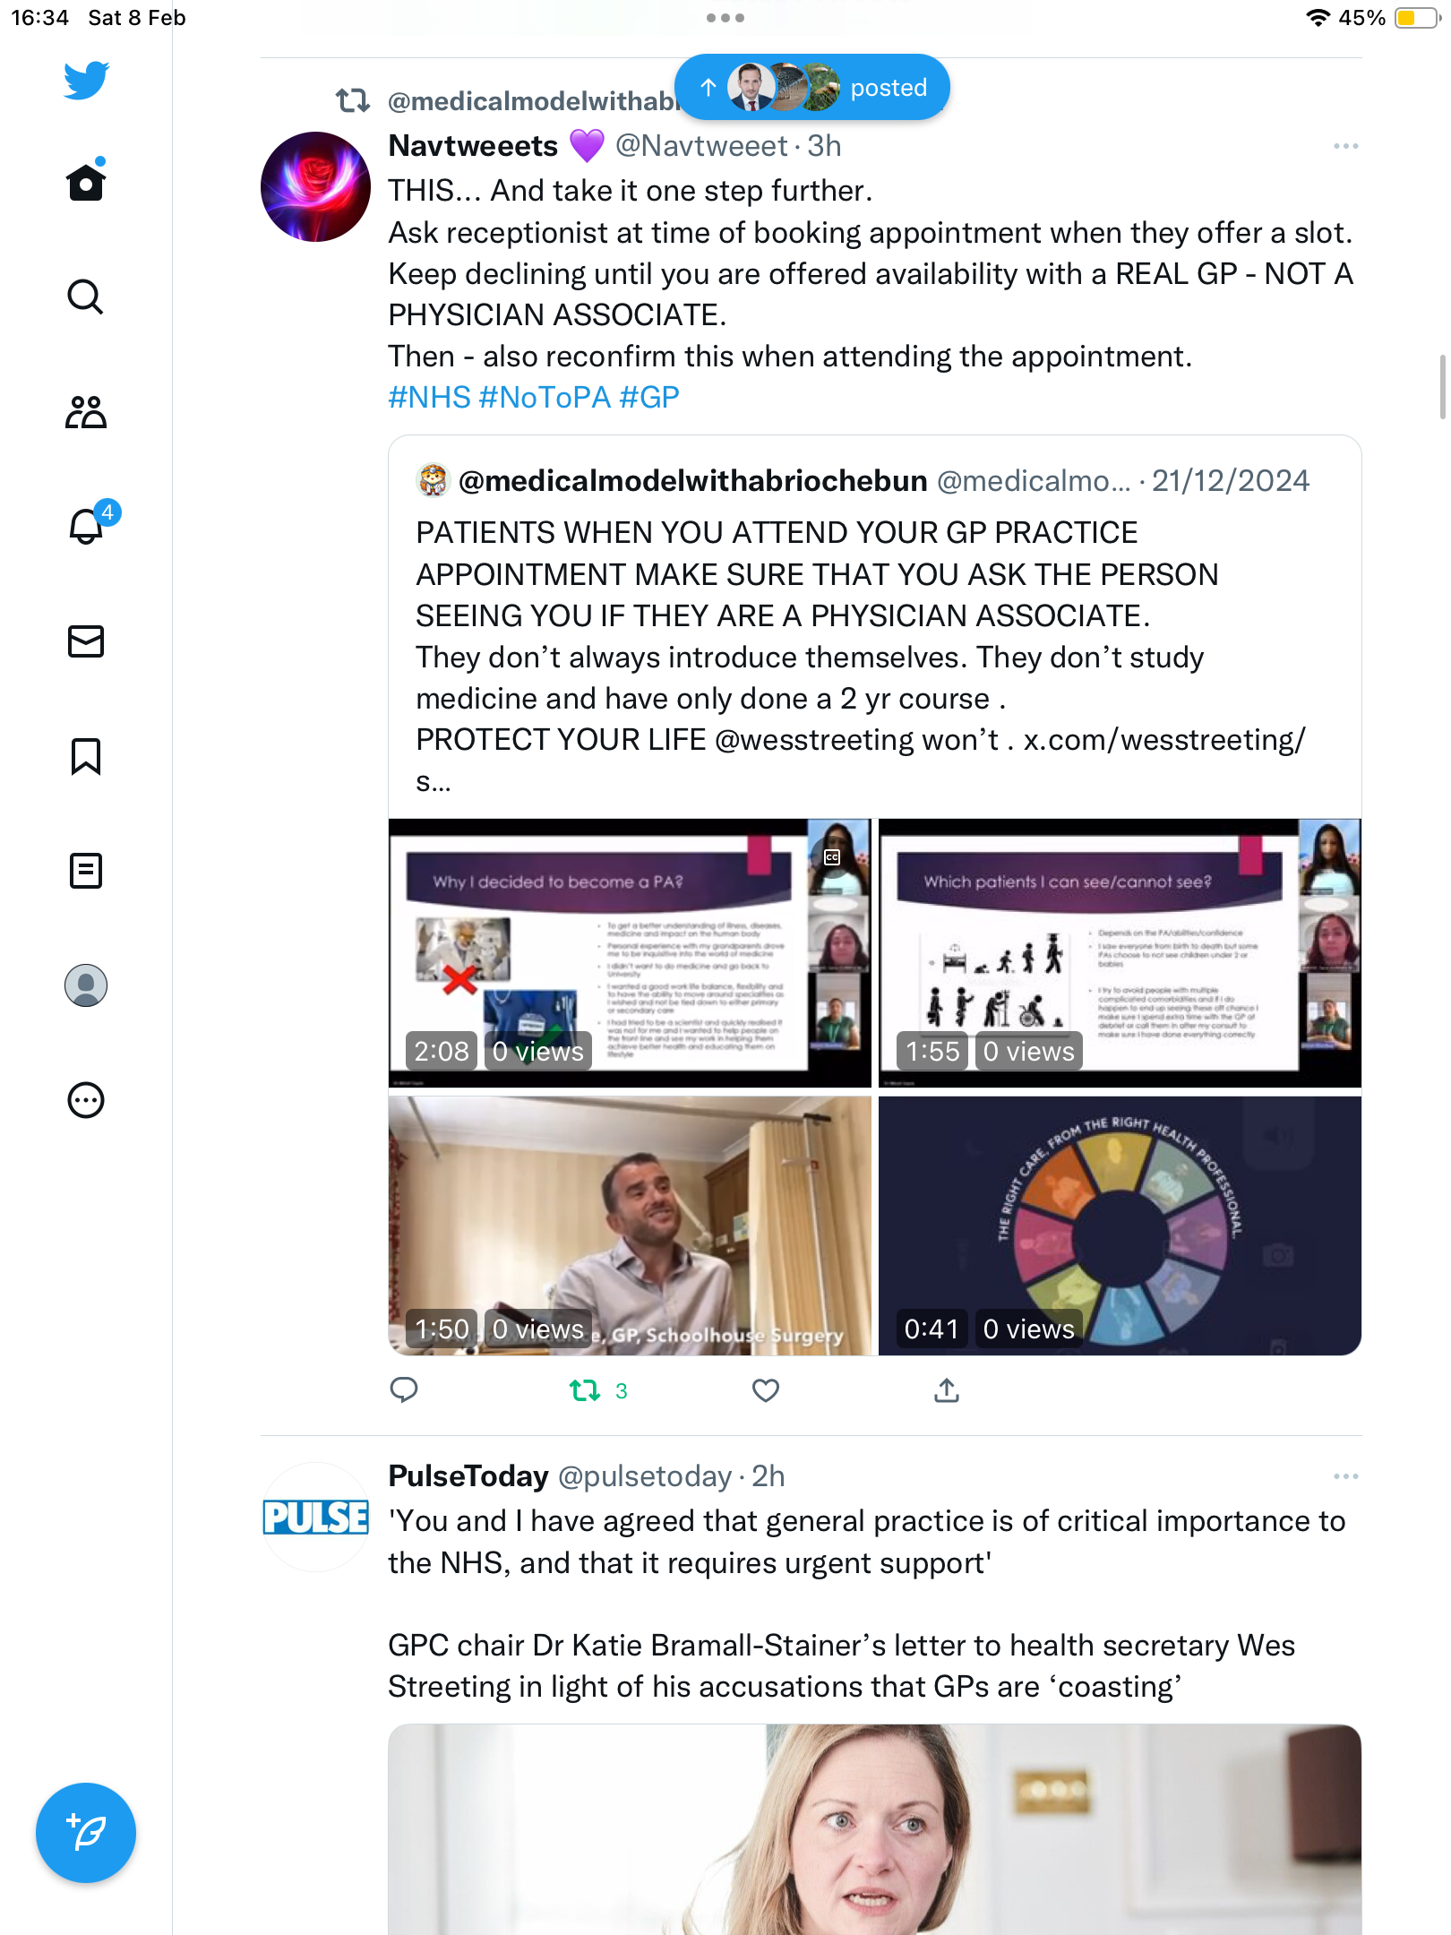Reply to the Navtweeets tweet

click(404, 1390)
